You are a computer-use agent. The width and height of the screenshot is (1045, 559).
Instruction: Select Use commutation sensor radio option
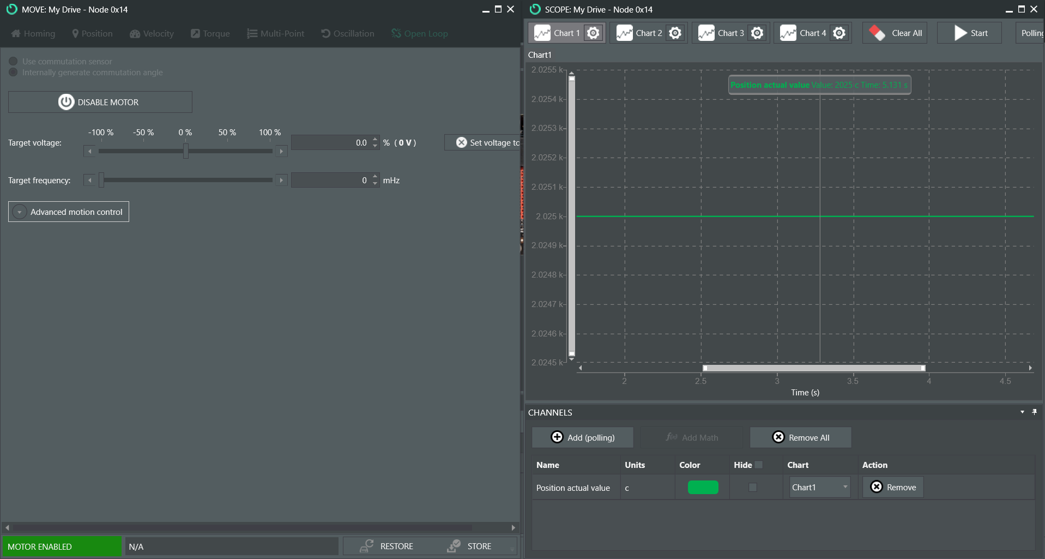(13, 62)
